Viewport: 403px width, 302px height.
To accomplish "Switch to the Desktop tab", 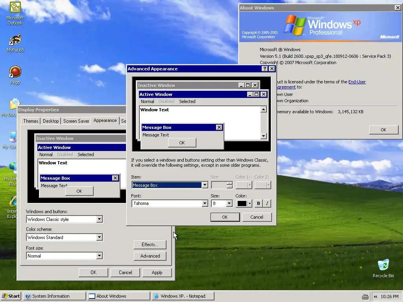I will click(x=51, y=121).
